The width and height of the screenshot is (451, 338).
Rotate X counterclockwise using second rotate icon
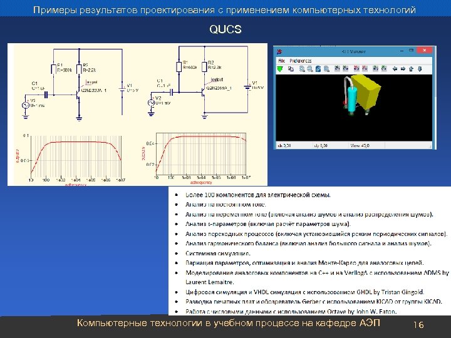(346, 68)
